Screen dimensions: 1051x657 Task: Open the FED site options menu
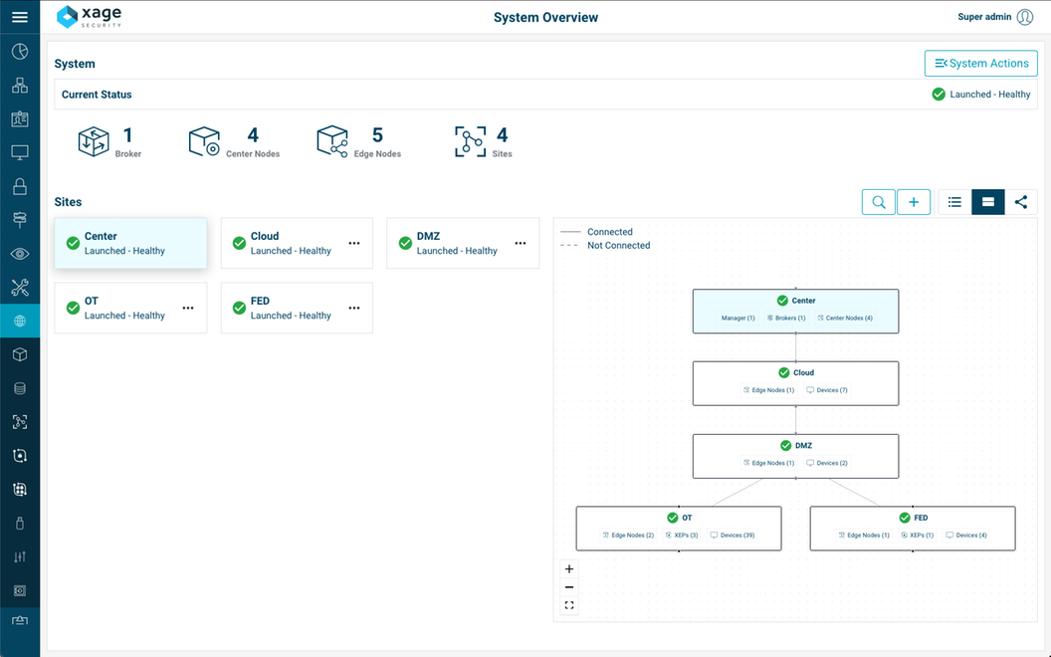354,309
